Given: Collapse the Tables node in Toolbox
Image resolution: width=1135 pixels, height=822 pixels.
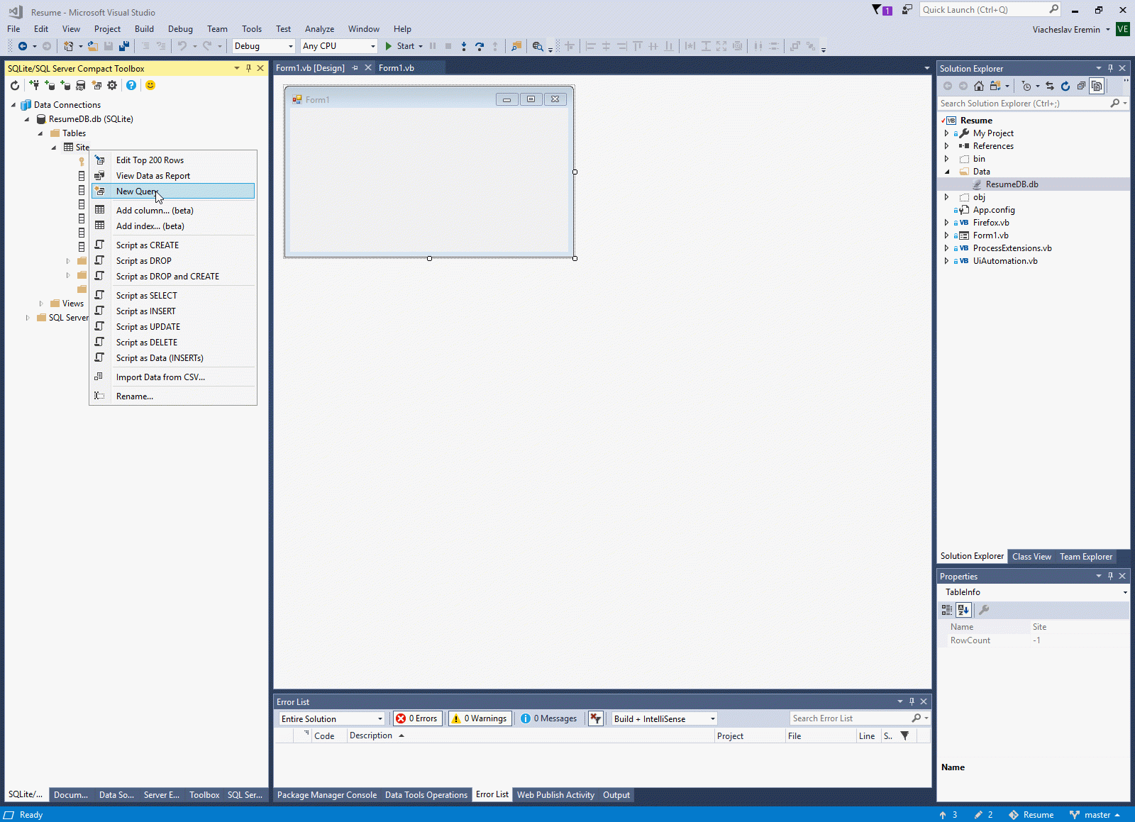Looking at the screenshot, I should (x=40, y=133).
